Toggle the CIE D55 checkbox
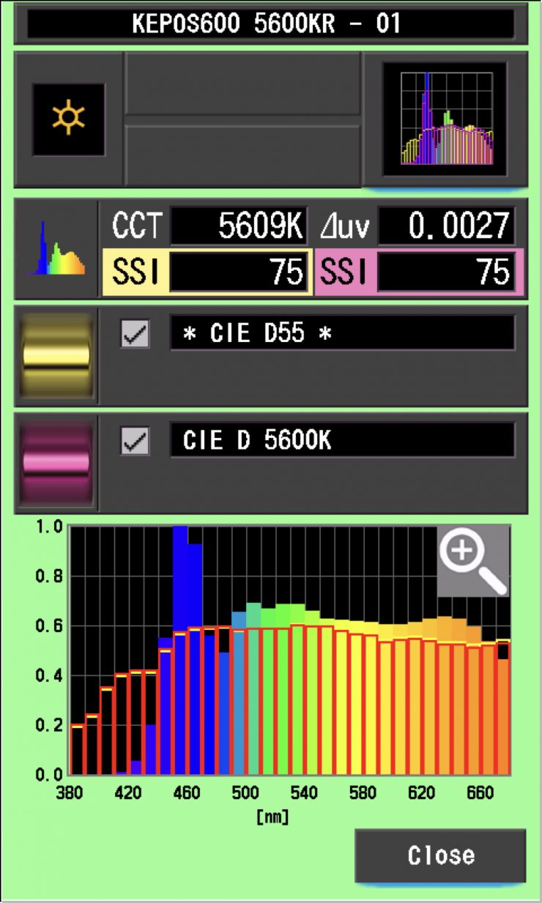The height and width of the screenshot is (903, 542). (135, 333)
